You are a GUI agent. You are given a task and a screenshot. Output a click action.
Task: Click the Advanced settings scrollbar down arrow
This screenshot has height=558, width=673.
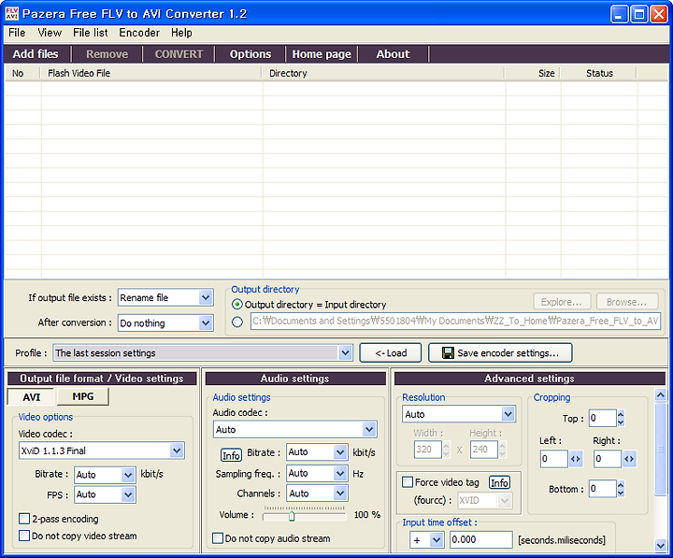pos(660,546)
